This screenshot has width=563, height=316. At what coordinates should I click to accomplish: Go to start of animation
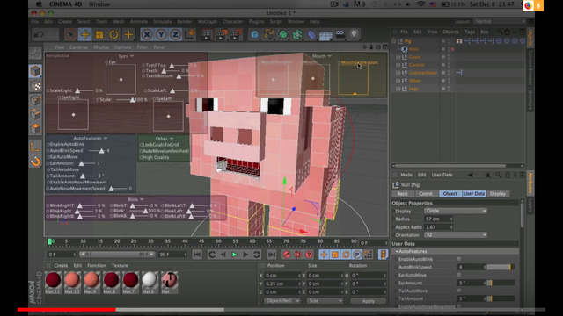tap(197, 255)
